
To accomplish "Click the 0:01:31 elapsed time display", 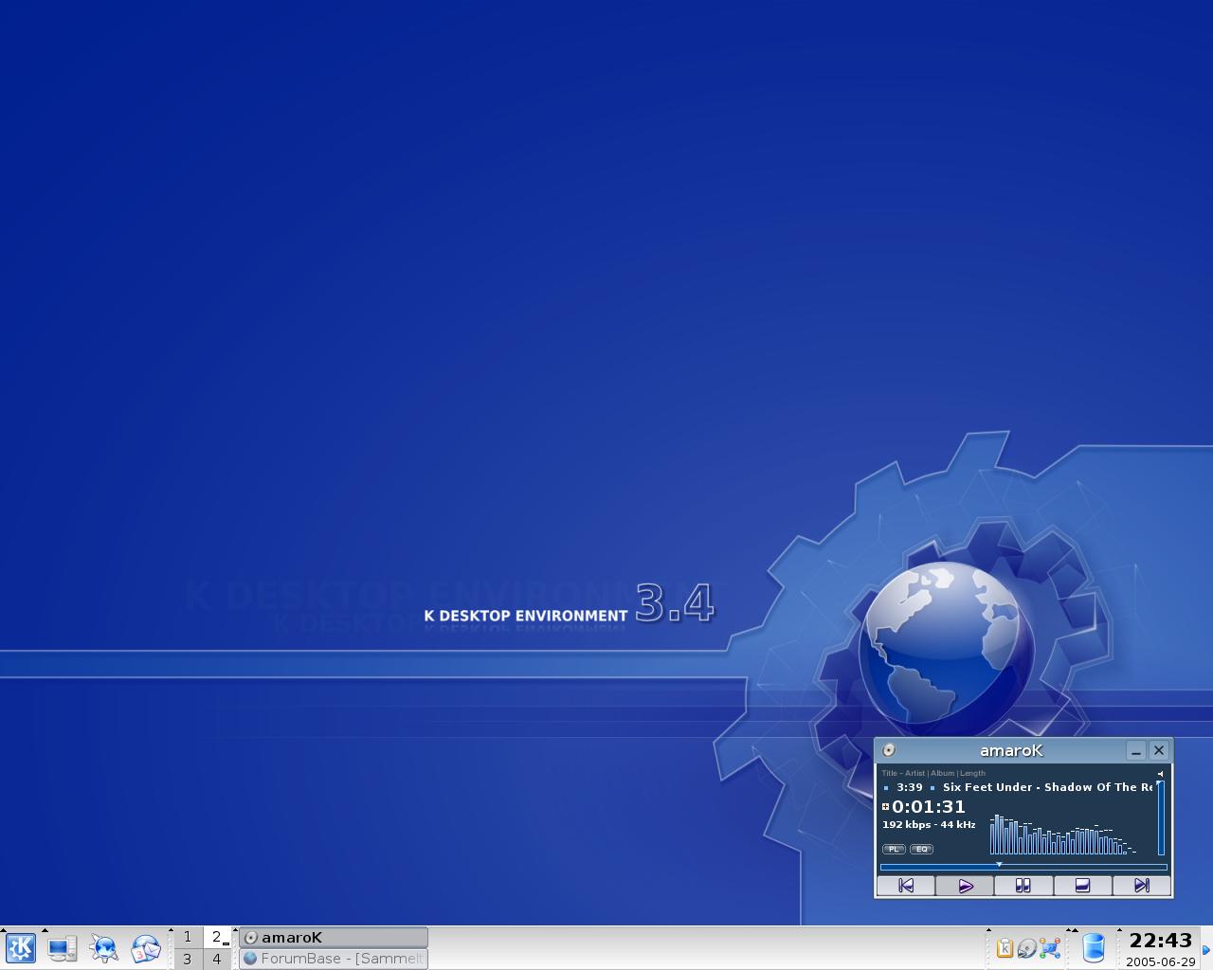I will [929, 807].
